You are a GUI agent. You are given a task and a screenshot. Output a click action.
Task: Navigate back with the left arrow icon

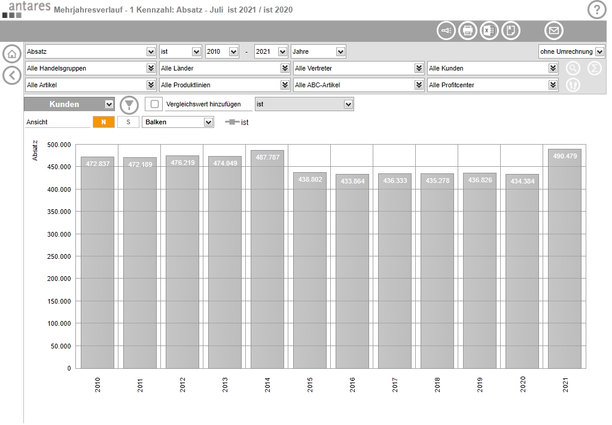[x=11, y=75]
